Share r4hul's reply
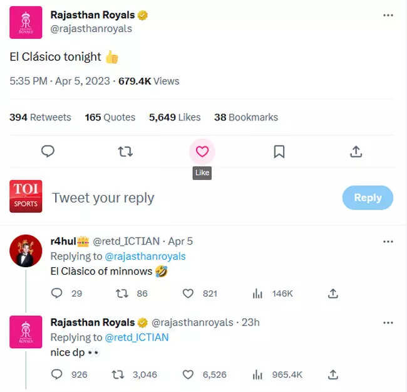Screen dimensions: 407x392 tap(333, 294)
